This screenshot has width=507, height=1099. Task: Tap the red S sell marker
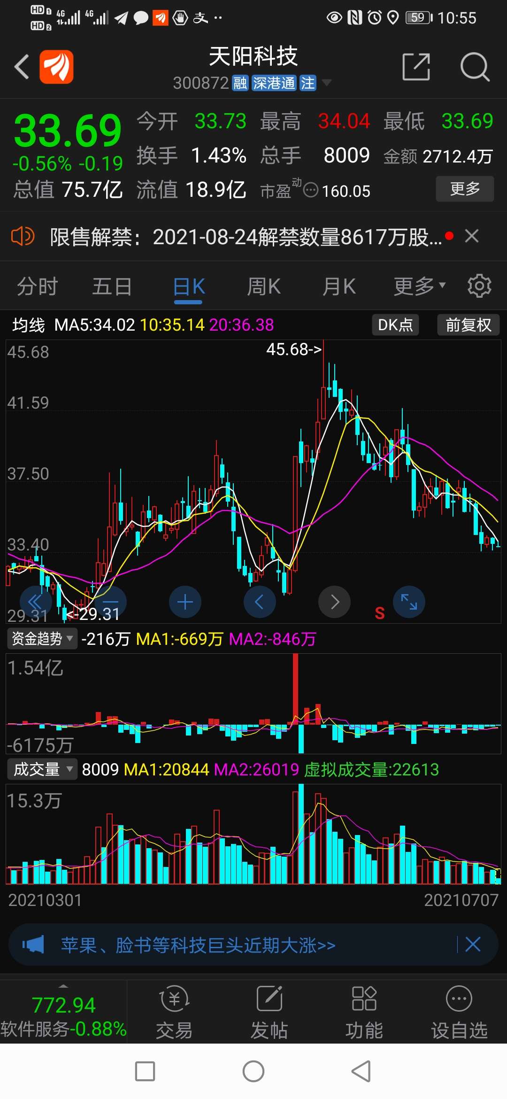pos(380,613)
